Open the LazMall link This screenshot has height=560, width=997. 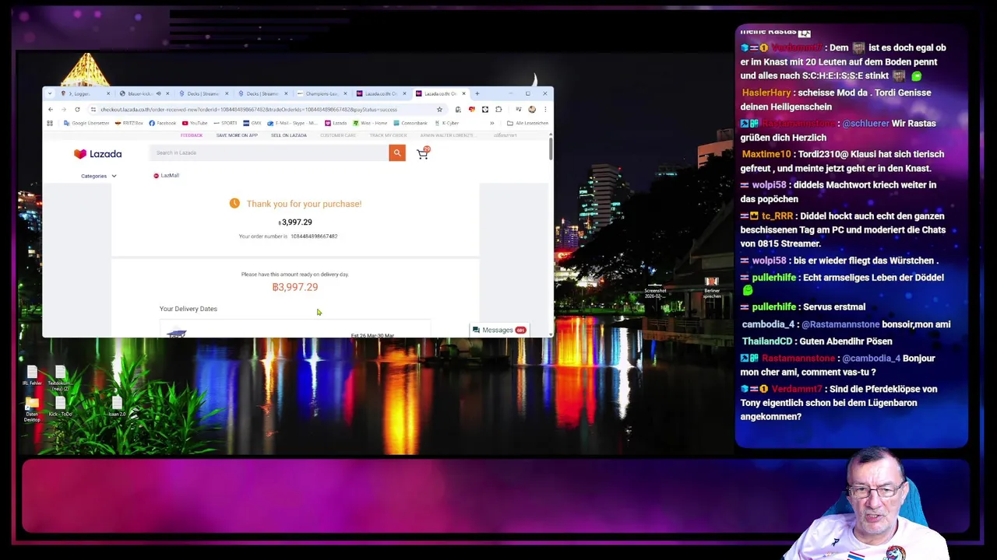[x=167, y=176]
